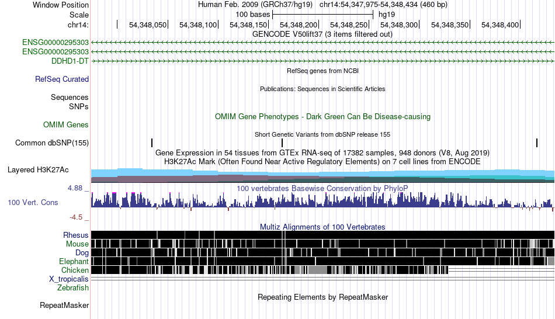Click the SNPs track label

tap(79, 106)
